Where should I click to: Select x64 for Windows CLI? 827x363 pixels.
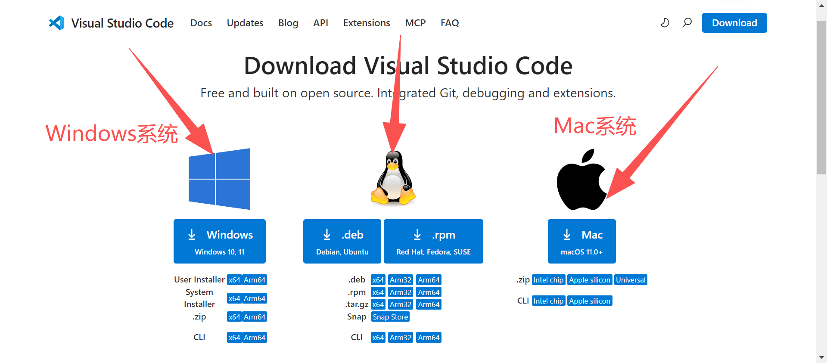click(234, 338)
